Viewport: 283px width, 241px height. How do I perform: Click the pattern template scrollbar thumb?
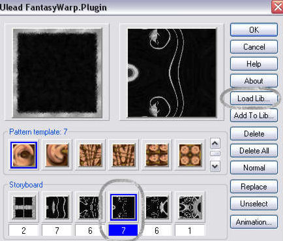(215, 153)
